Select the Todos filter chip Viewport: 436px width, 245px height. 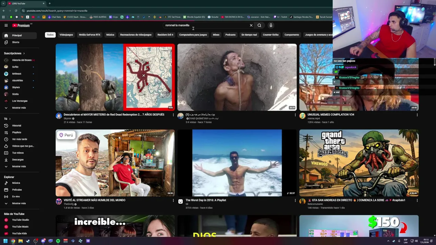pos(50,35)
